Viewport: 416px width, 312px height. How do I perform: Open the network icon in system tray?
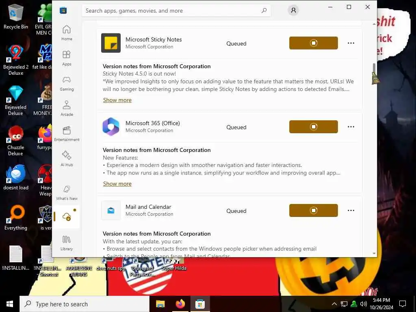coord(344,304)
